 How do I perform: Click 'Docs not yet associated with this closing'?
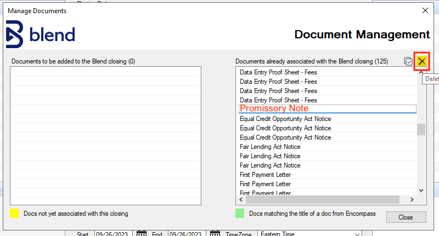(x=76, y=214)
